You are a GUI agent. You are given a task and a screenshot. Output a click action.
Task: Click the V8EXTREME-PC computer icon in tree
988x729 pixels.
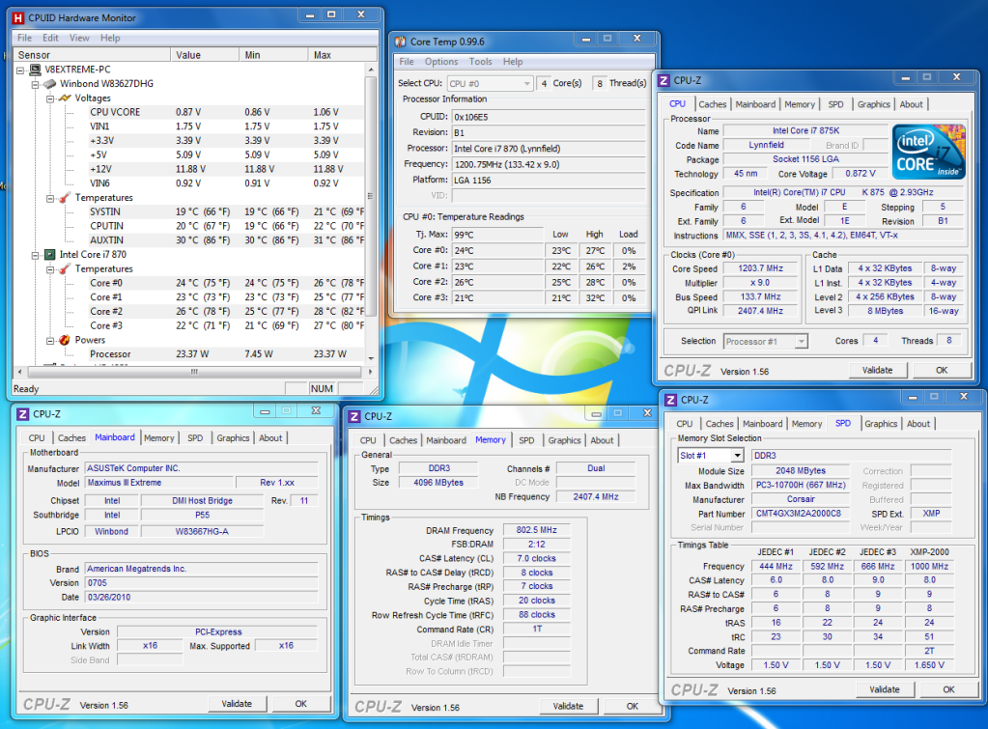[x=36, y=70]
